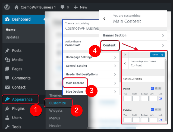The height and width of the screenshot is (132, 173).
Task: Open General Setting section
Action: point(91,66)
